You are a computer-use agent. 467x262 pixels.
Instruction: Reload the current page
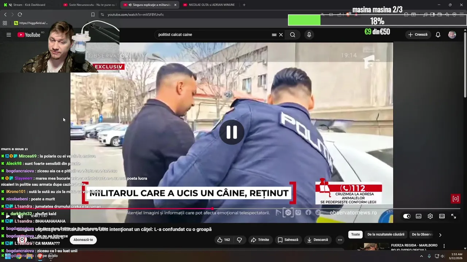20,15
